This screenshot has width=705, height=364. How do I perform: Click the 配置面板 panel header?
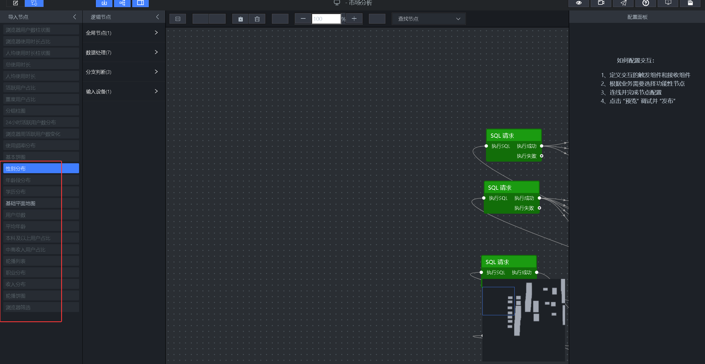(637, 17)
